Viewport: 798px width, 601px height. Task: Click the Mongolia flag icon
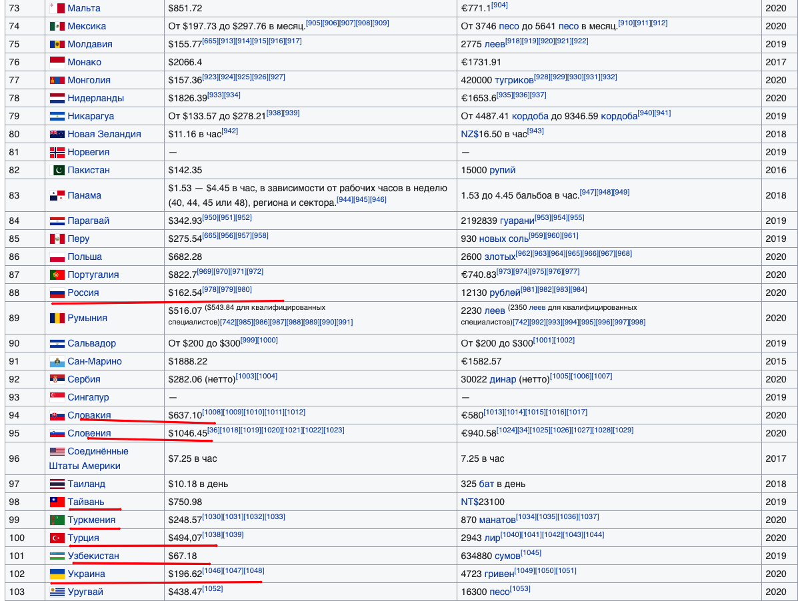tap(57, 80)
